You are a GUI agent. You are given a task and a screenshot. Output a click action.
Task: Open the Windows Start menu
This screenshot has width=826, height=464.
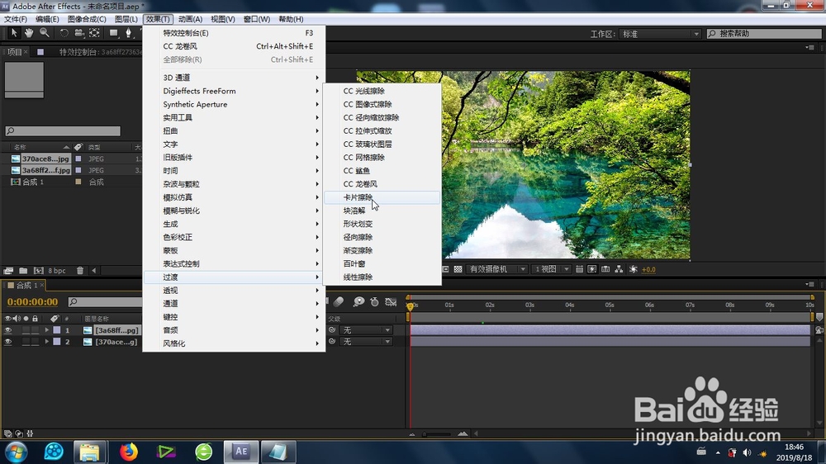tap(17, 452)
